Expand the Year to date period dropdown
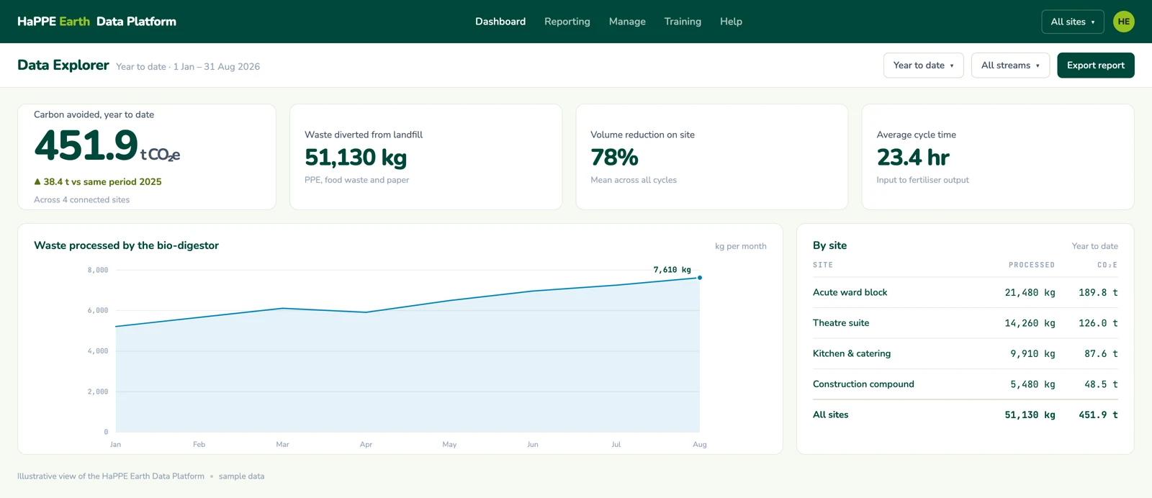Screen dimensions: 1152x498 923,65
